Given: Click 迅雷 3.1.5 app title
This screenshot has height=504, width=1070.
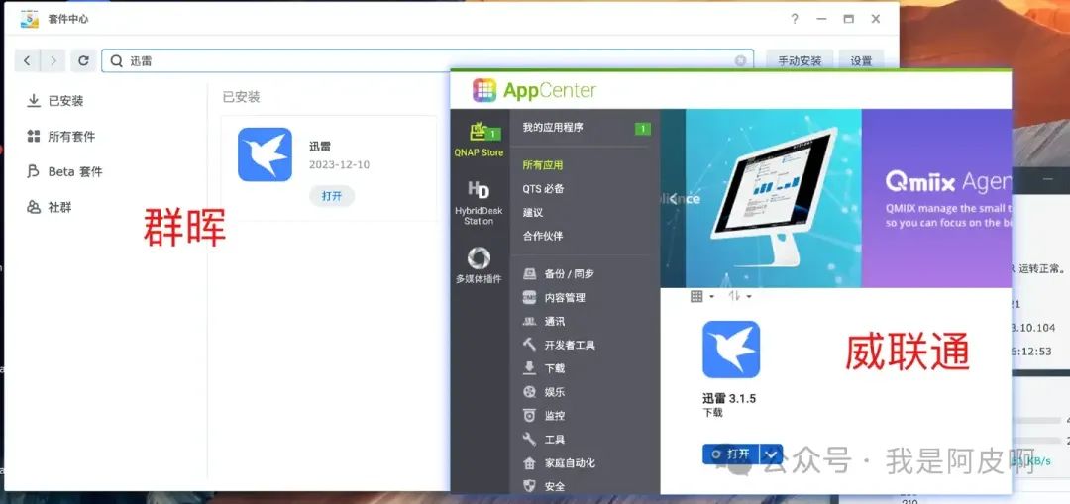Looking at the screenshot, I should point(729,398).
